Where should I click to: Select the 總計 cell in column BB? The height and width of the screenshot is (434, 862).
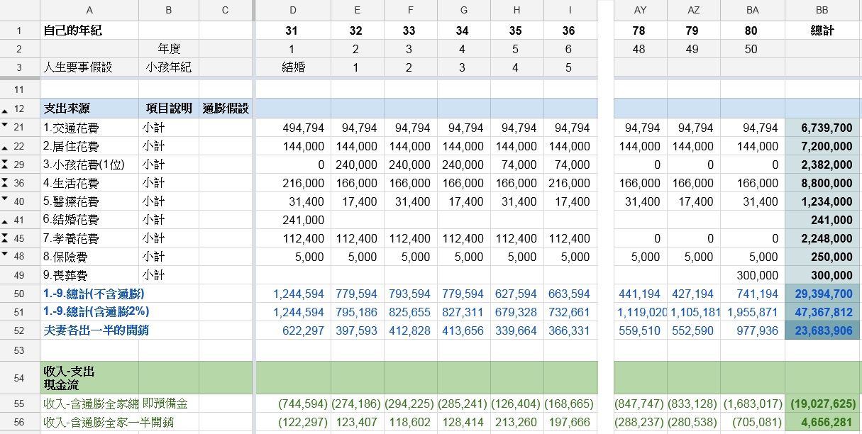(x=822, y=31)
